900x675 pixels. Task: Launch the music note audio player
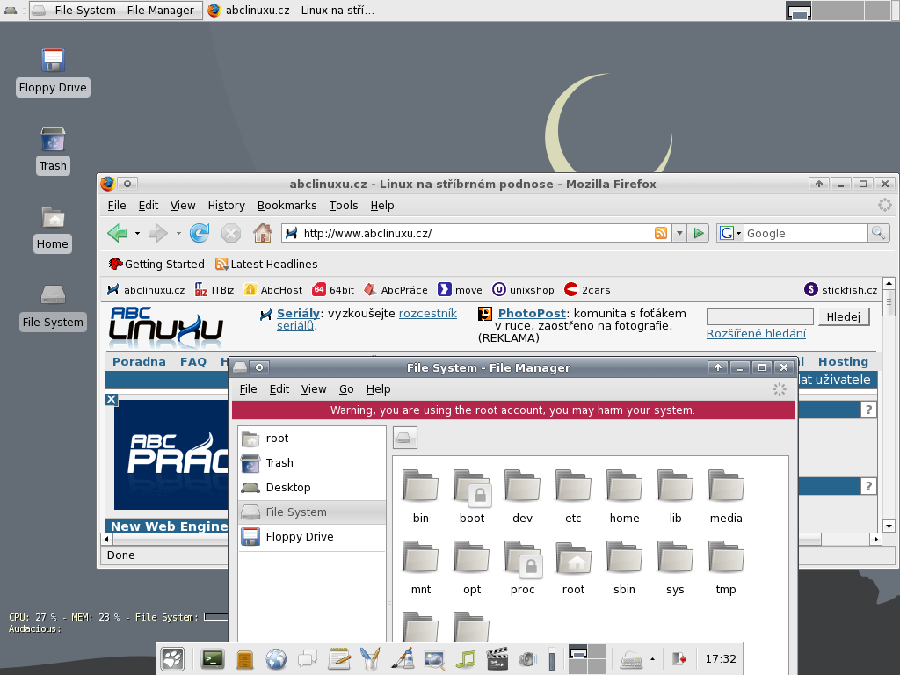coord(466,659)
